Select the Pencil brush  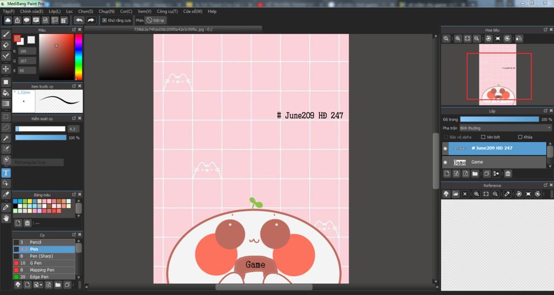[x=44, y=242]
